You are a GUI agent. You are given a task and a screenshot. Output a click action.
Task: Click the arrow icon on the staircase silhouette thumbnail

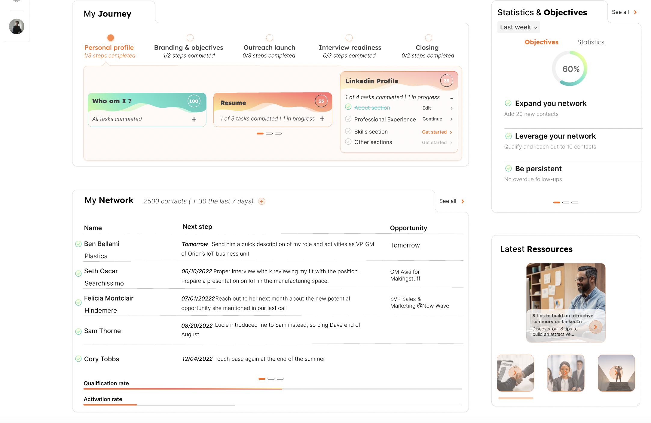pos(616,373)
